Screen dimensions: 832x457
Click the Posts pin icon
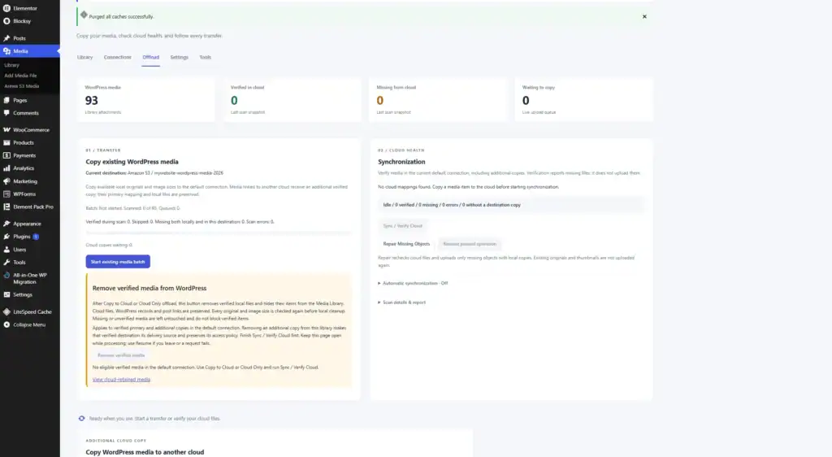[x=6, y=38]
